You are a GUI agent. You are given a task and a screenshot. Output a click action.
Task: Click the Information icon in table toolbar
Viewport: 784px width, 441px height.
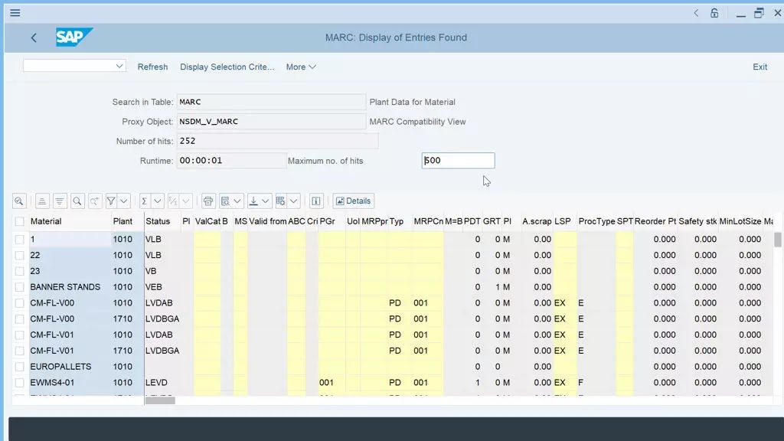[x=316, y=201]
